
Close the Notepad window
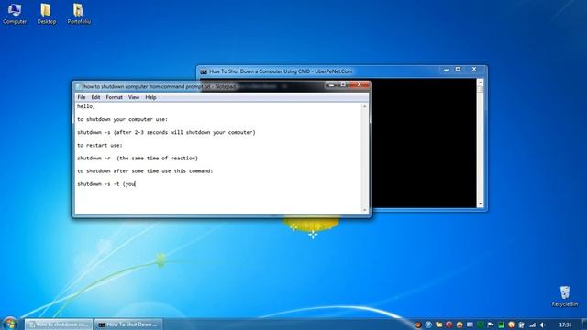[359, 85]
